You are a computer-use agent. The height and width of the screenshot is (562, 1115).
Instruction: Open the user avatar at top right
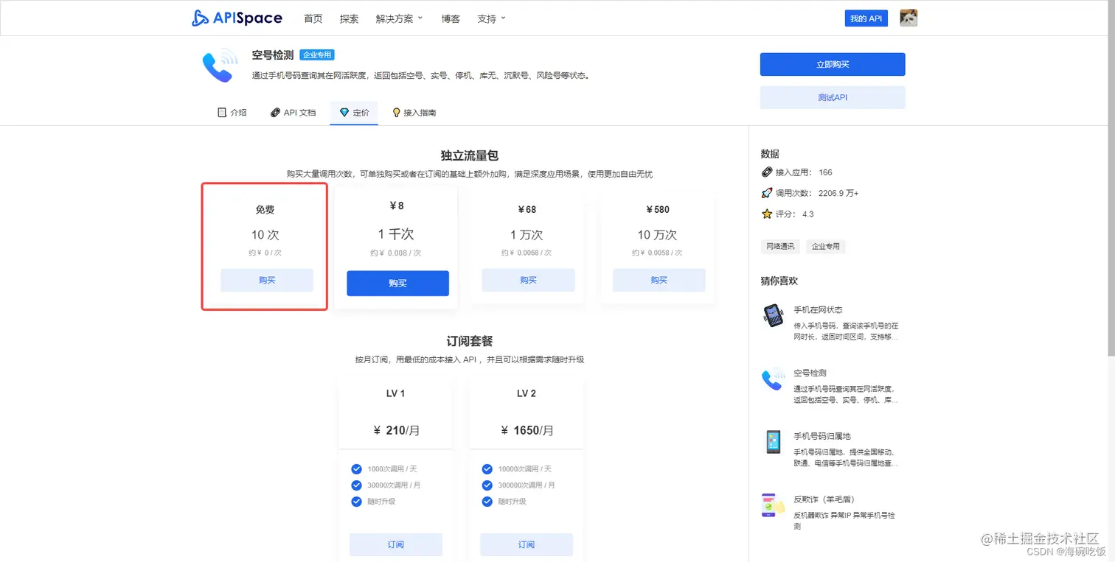point(908,18)
